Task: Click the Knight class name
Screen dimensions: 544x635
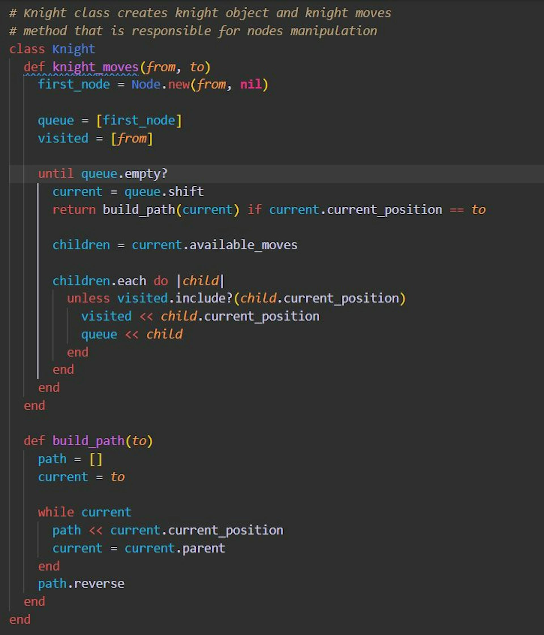Action: pyautogui.click(x=73, y=49)
